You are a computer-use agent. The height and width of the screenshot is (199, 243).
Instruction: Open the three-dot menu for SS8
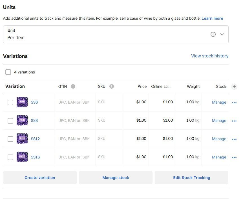234,121
